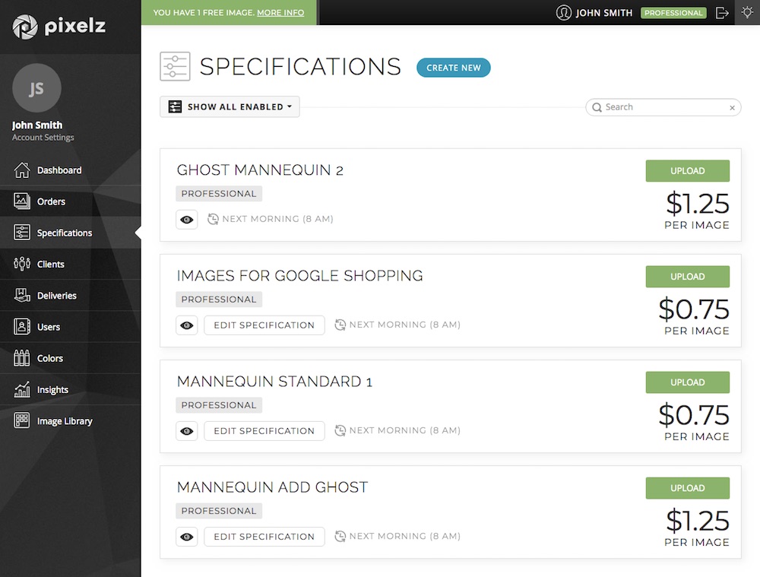Screen dimensions: 760x577
Task: Open the Users section in sidebar
Action: tap(48, 327)
